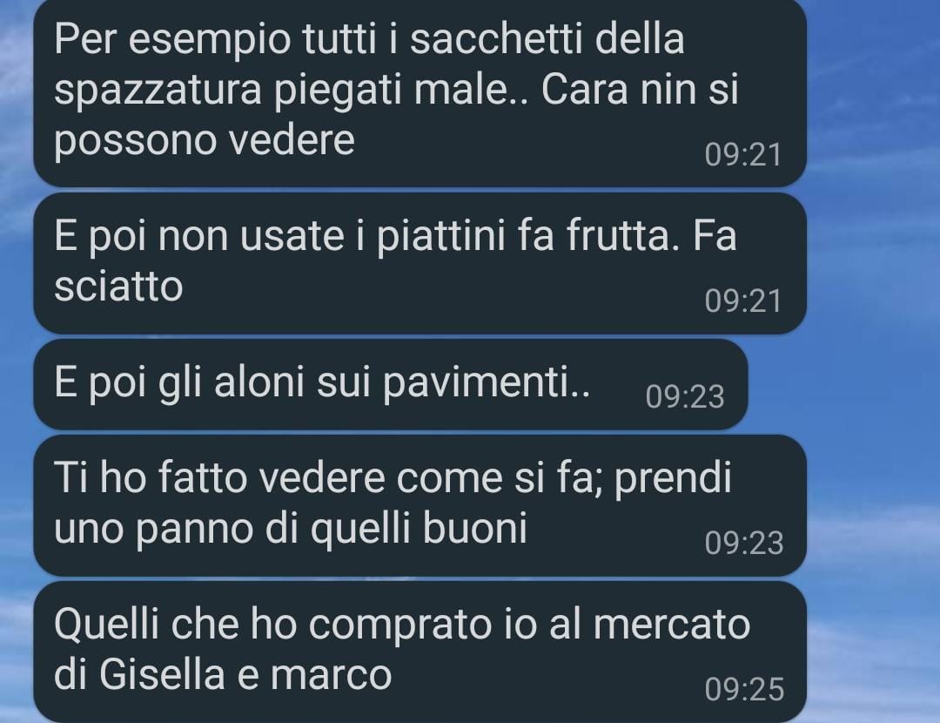Click the 09:23 timestamp on the panno message
This screenshot has width=940, height=723.
tap(744, 543)
